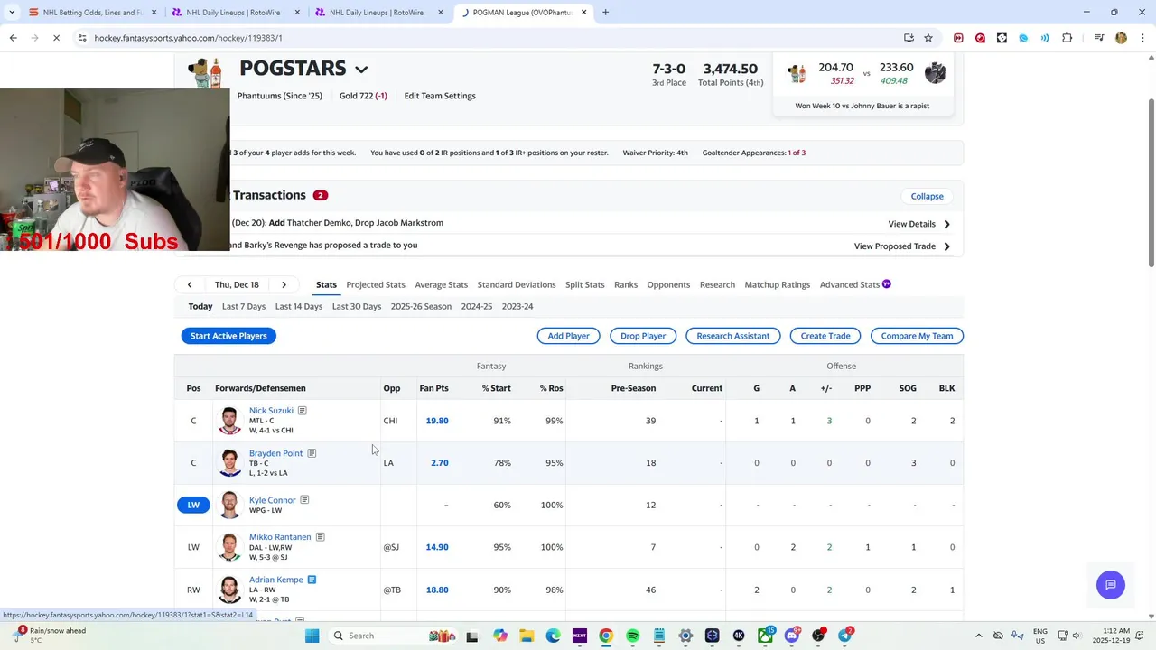Go to next day arrow
This screenshot has height=650, width=1156.
click(x=284, y=284)
